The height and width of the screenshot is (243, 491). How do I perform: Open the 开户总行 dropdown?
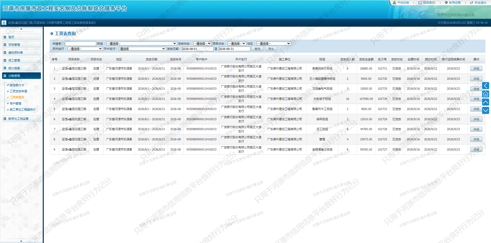pyautogui.click(x=85, y=49)
